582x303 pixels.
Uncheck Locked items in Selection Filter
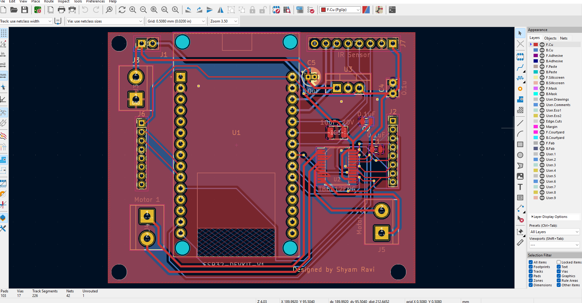point(559,262)
